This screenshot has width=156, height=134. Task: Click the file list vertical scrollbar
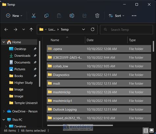click(x=153, y=46)
